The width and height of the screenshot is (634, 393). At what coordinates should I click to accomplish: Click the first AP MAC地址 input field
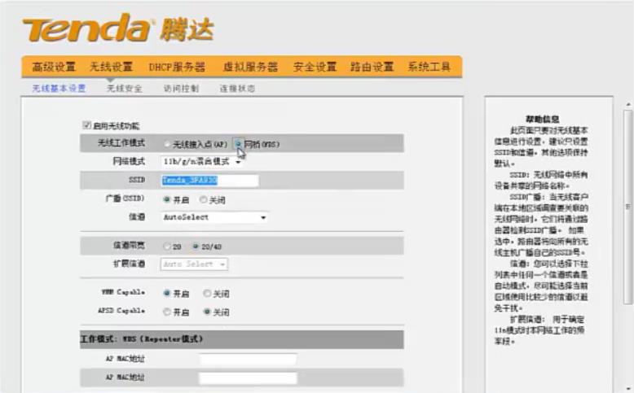248,359
